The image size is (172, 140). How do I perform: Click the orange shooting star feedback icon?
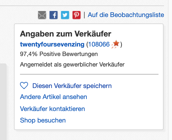115,44
